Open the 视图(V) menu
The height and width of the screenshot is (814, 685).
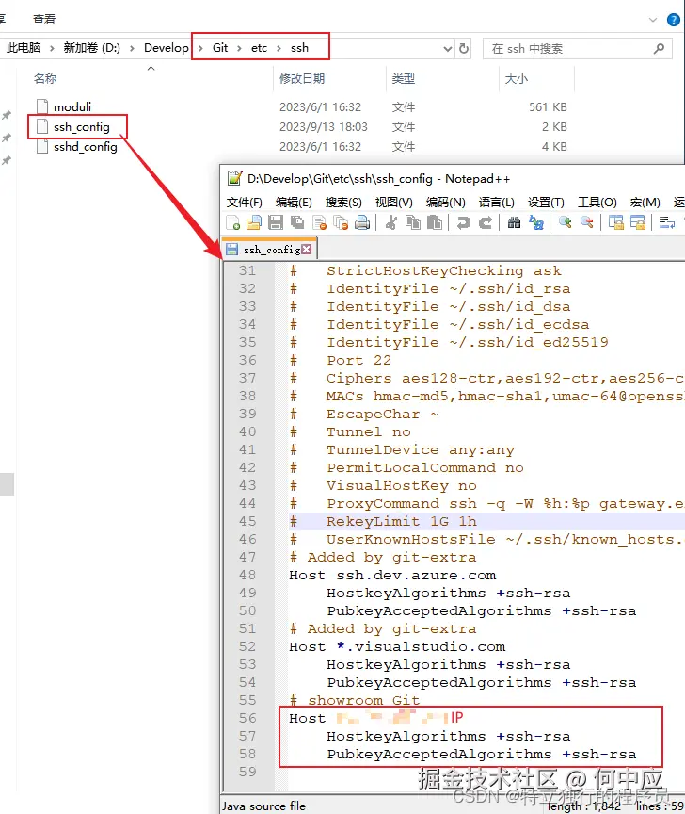394,202
